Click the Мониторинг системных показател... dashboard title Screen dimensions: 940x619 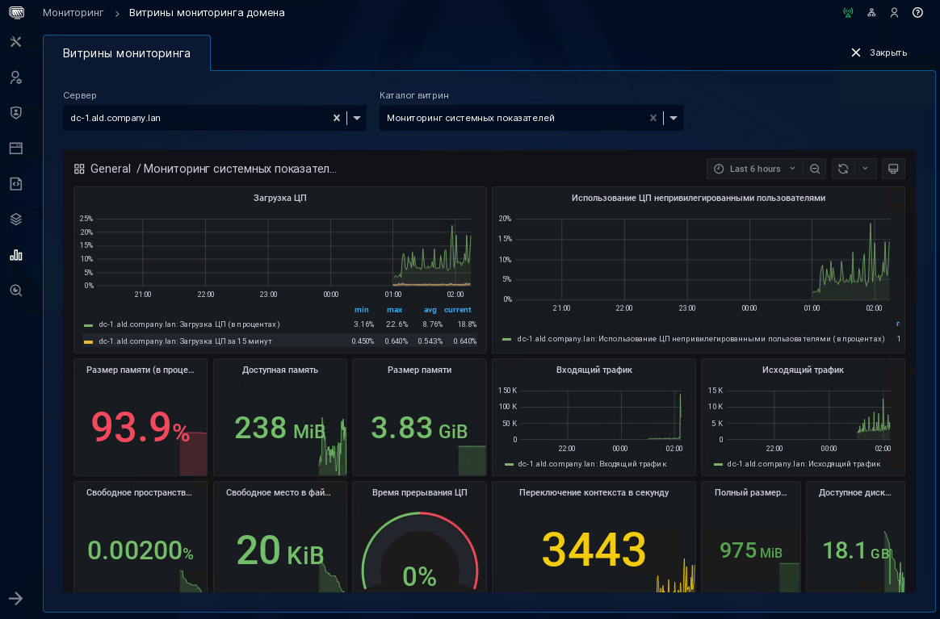240,169
